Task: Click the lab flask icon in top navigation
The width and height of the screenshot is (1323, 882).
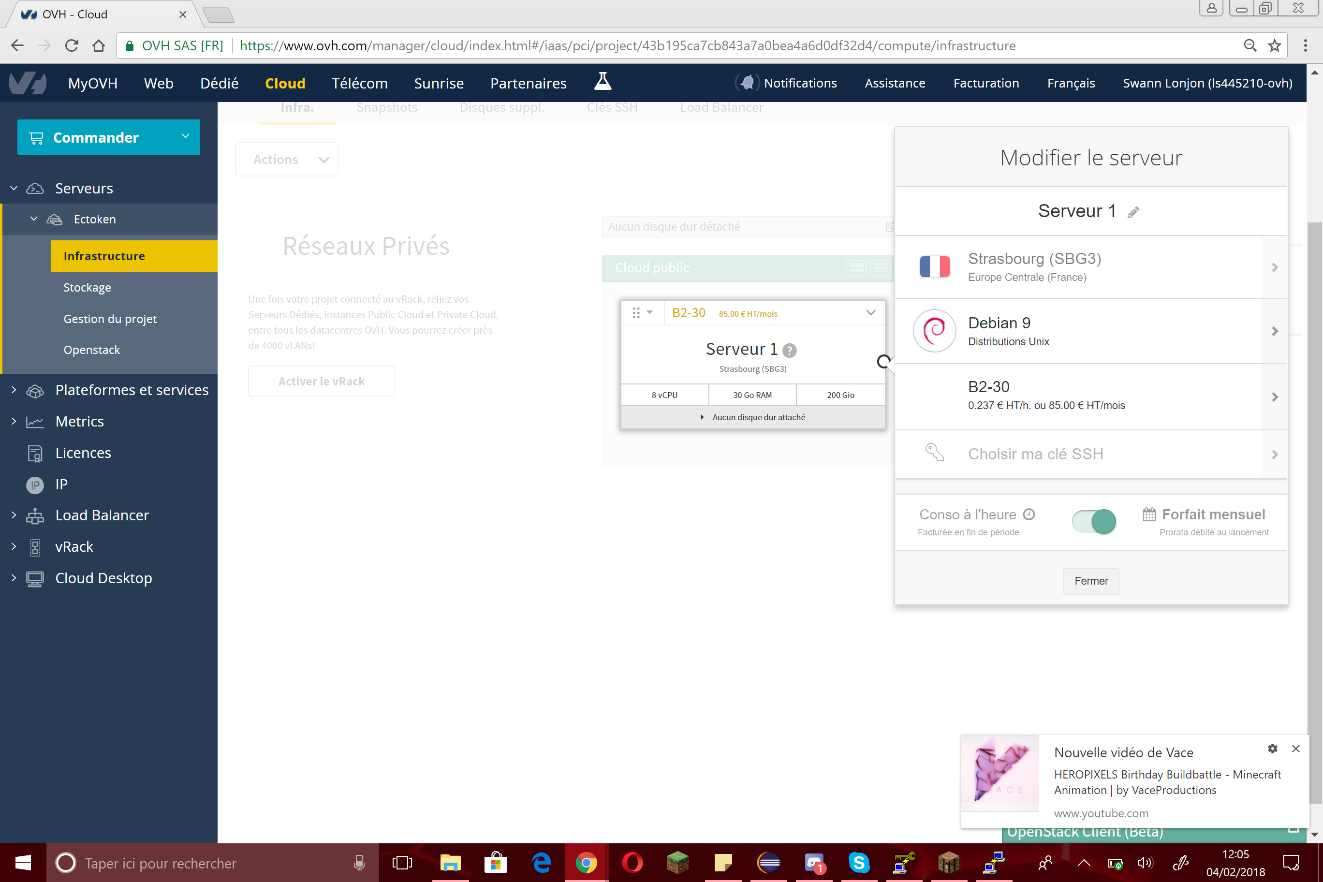Action: click(603, 82)
